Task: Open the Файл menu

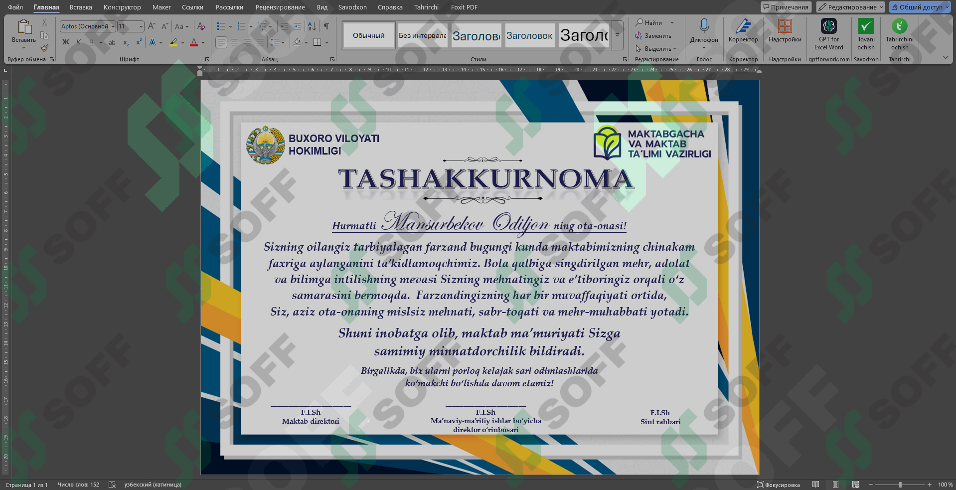Action: click(x=14, y=7)
